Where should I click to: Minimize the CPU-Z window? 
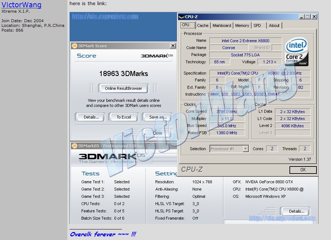302,17
